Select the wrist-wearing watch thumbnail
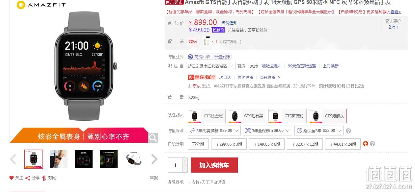415x192 pixels. coord(58,159)
